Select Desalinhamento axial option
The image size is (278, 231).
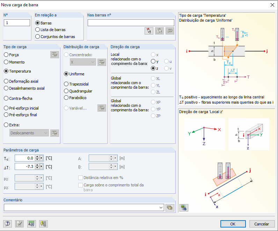(6, 88)
